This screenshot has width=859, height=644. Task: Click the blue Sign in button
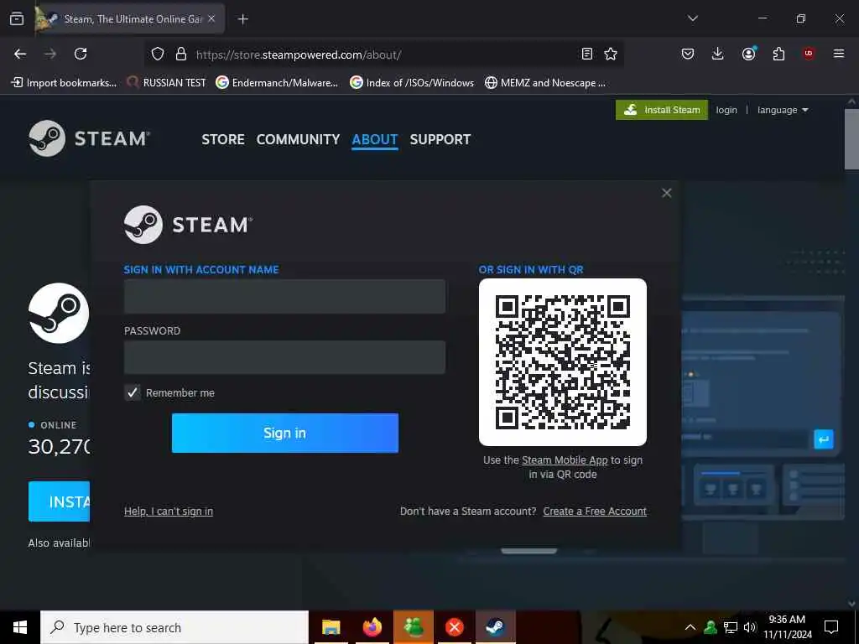pyautogui.click(x=285, y=434)
